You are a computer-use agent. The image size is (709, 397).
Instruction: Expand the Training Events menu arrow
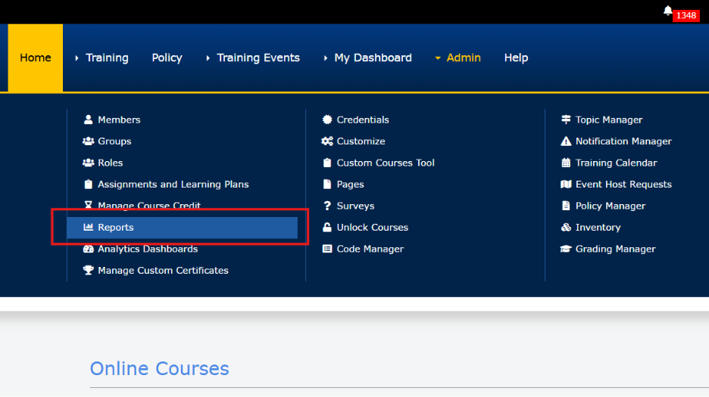tap(208, 57)
